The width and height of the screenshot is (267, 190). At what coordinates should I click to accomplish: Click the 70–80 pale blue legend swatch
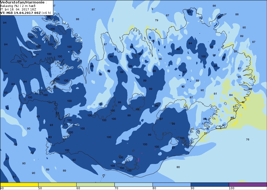(x=134, y=185)
